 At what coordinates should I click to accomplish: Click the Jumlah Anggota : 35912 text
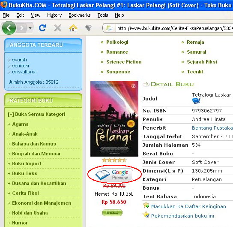33,82
